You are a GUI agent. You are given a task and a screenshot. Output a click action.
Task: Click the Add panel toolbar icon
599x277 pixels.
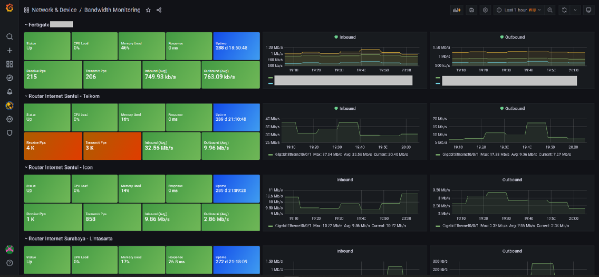click(457, 11)
